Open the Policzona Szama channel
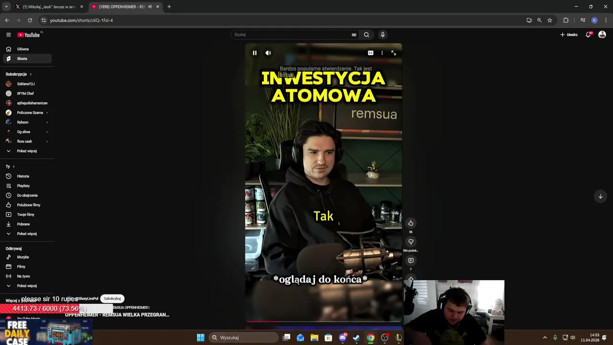Viewport: 613px width, 345px height. click(27, 113)
